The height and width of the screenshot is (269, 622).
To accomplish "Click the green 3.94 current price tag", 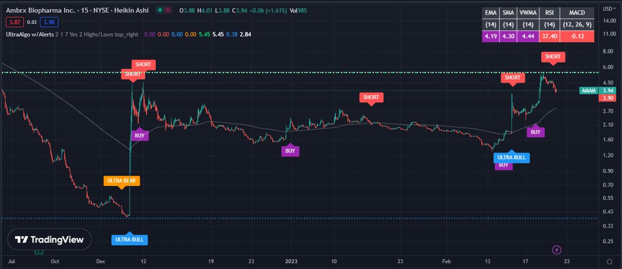I will (607, 91).
